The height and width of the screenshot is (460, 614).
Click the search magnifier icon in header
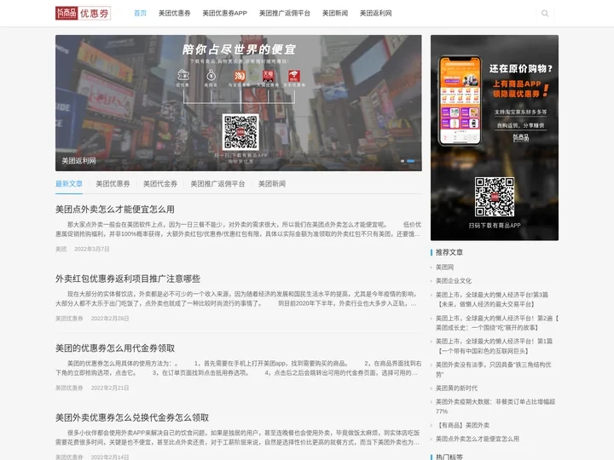pyautogui.click(x=545, y=14)
